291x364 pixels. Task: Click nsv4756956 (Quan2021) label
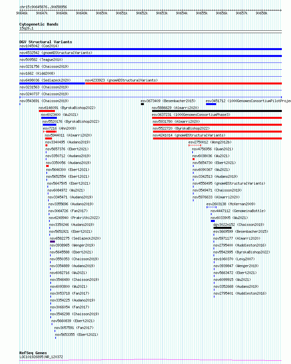[x=213, y=149]
